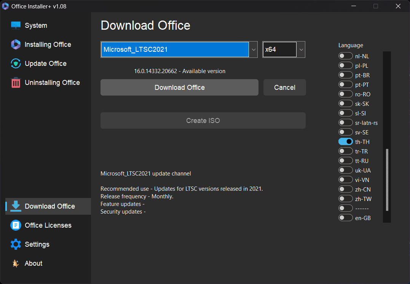Minimize the Office Installer+ window
This screenshot has height=284, width=410.
(x=354, y=6)
